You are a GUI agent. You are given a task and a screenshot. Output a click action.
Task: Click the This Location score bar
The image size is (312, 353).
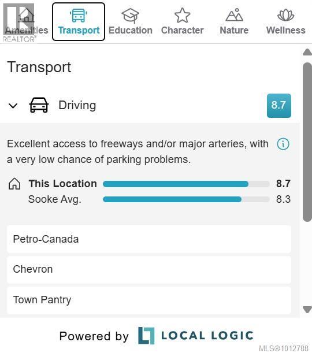coord(186,184)
